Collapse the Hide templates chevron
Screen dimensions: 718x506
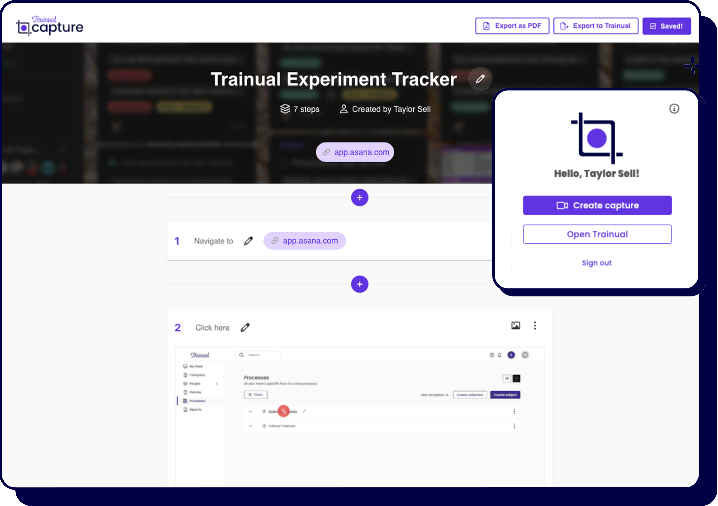point(447,395)
